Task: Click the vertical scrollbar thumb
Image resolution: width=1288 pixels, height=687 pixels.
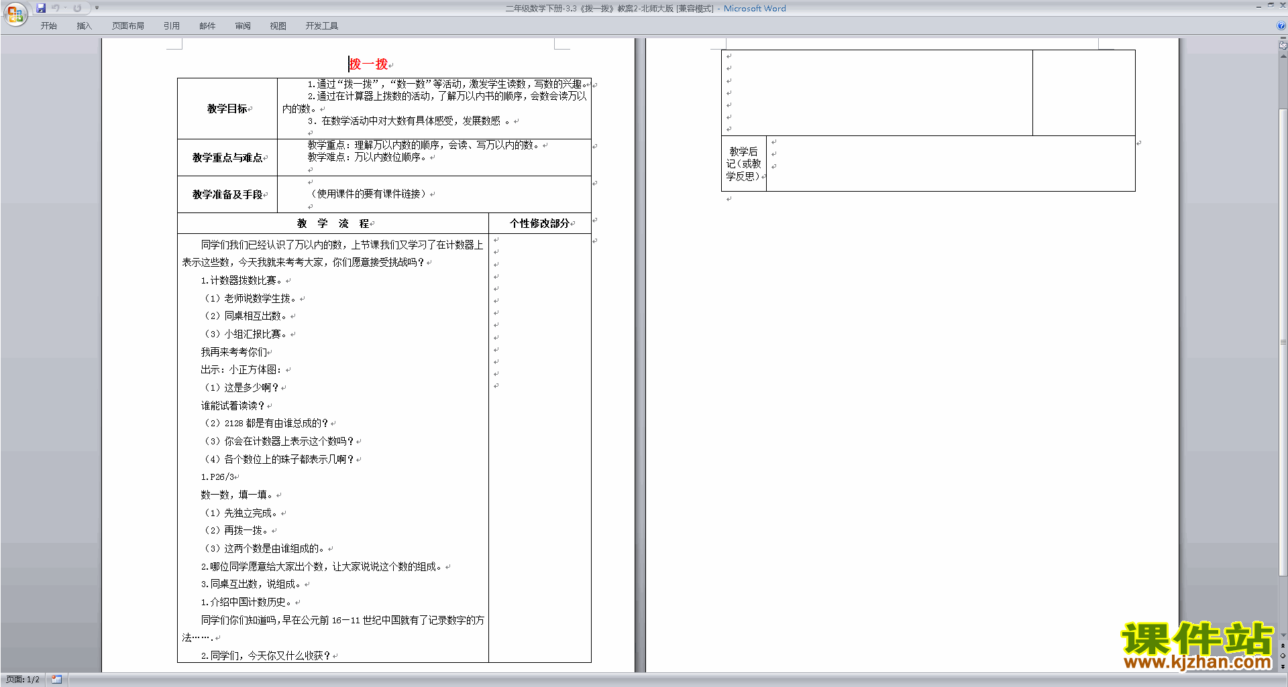Action: pos(1283,341)
